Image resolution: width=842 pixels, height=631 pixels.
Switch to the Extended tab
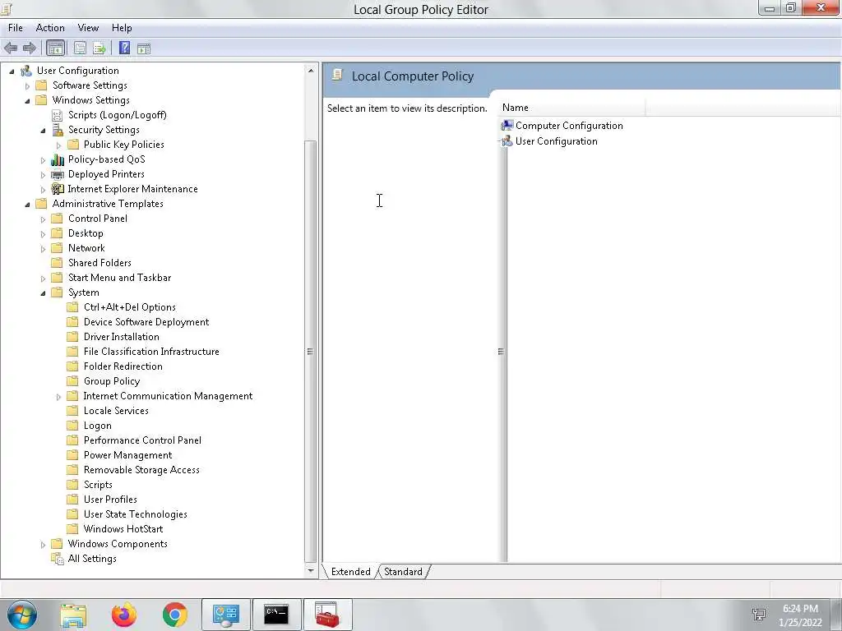click(350, 572)
